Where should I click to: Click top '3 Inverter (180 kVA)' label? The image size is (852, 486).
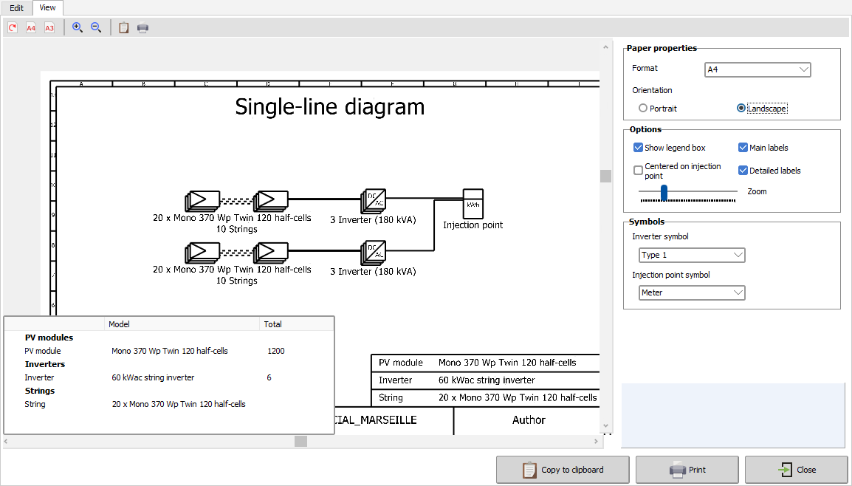pyautogui.click(x=374, y=220)
